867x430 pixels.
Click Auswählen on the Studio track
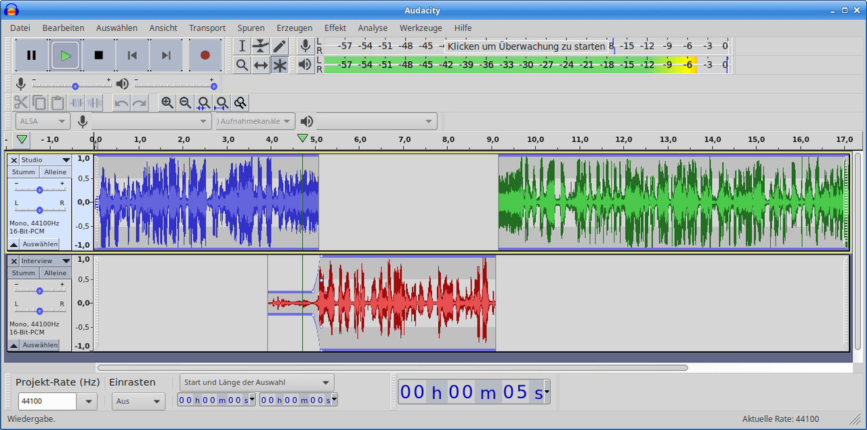(x=42, y=244)
